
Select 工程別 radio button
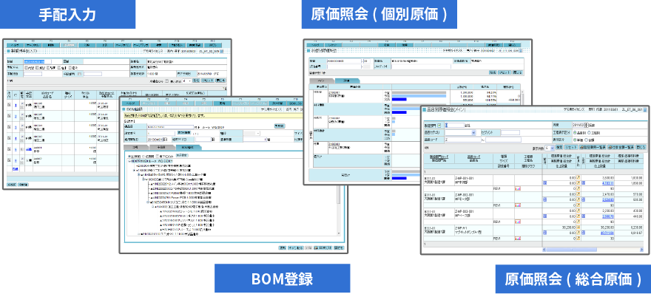(589, 133)
